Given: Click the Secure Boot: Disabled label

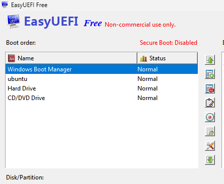Looking at the screenshot, I should click(x=169, y=43).
